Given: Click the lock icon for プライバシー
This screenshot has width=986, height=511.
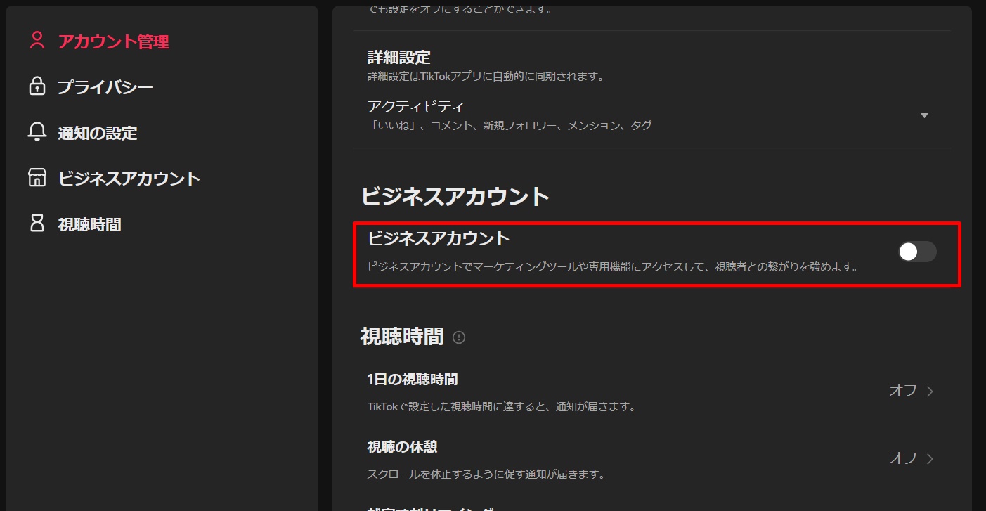Looking at the screenshot, I should [37, 86].
